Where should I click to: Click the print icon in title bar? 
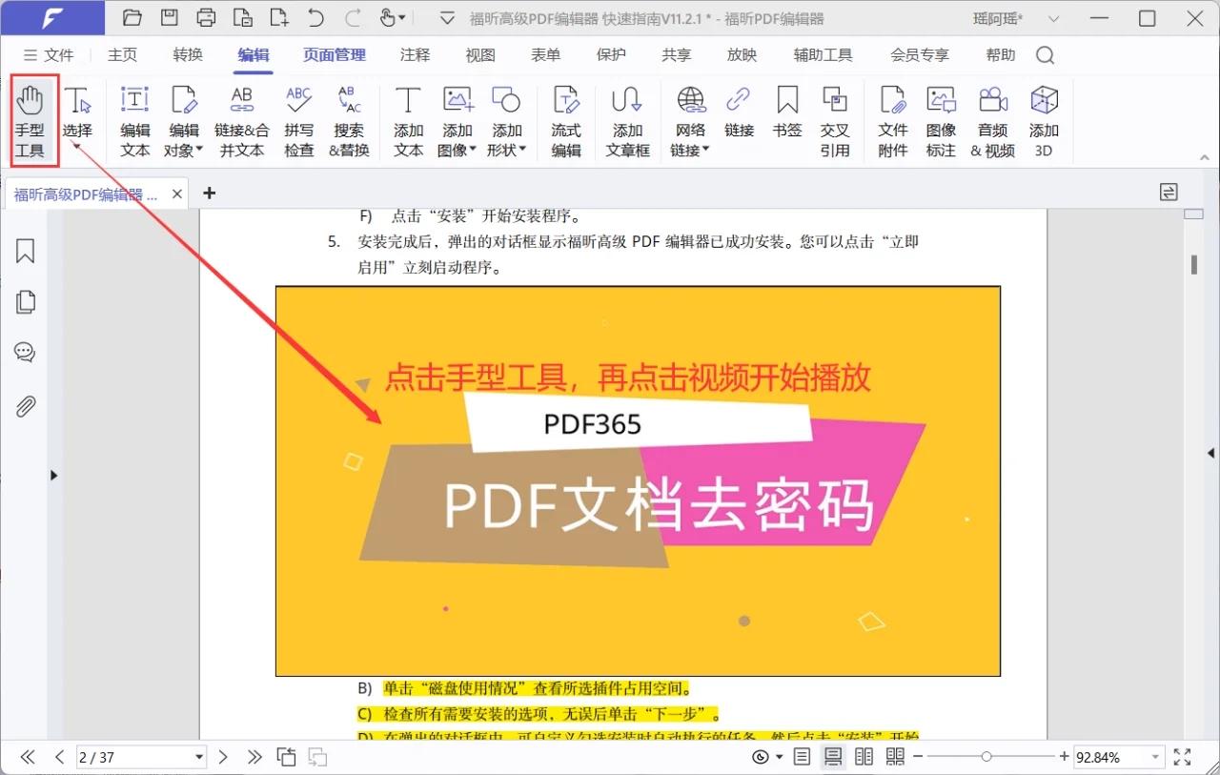pos(206,18)
